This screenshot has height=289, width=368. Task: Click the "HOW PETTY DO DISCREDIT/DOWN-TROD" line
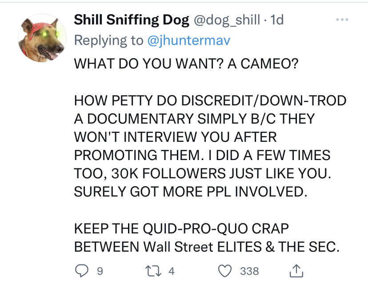coord(210,100)
